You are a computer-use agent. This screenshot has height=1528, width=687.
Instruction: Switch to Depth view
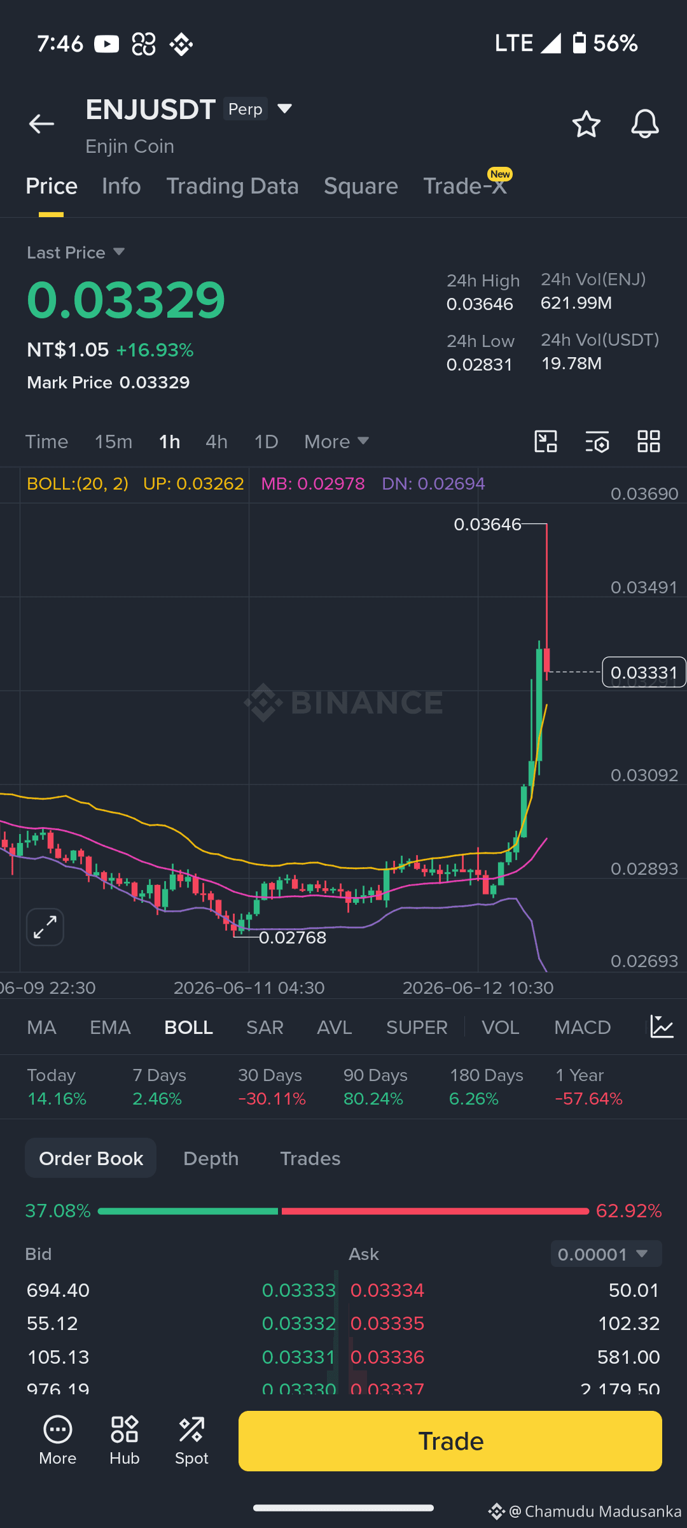211,1158
